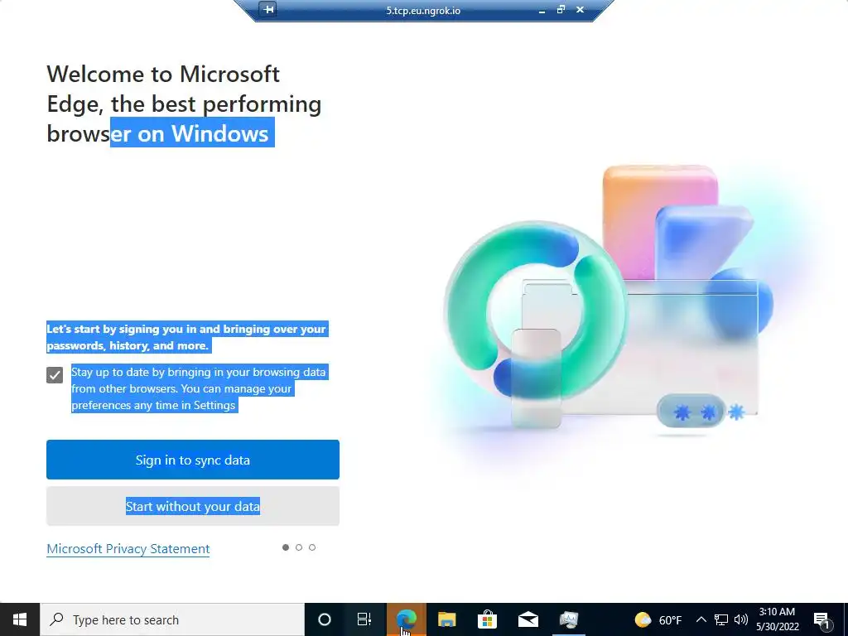Open Cortana circle icon on taskbar
Screen dimensions: 848x636
pos(325,619)
